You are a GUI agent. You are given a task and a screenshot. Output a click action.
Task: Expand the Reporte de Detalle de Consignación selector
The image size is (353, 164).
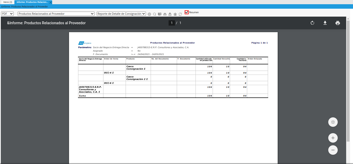click(121, 13)
